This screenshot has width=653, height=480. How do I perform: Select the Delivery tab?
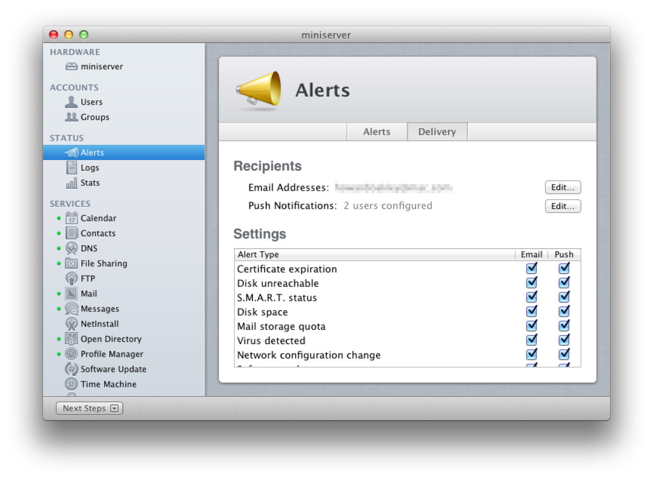coord(436,131)
